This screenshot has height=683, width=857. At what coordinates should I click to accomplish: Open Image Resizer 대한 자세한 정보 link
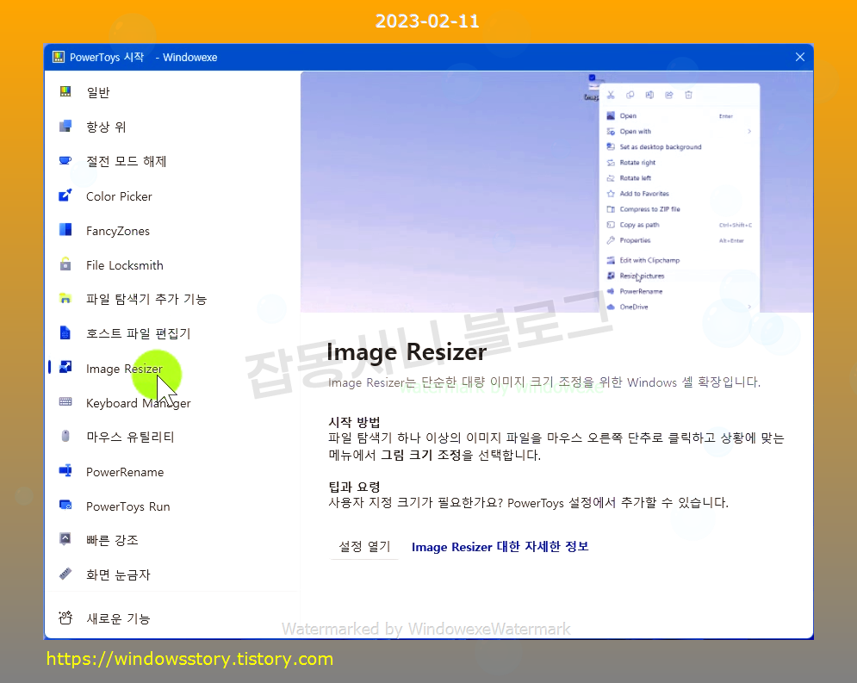click(x=500, y=546)
